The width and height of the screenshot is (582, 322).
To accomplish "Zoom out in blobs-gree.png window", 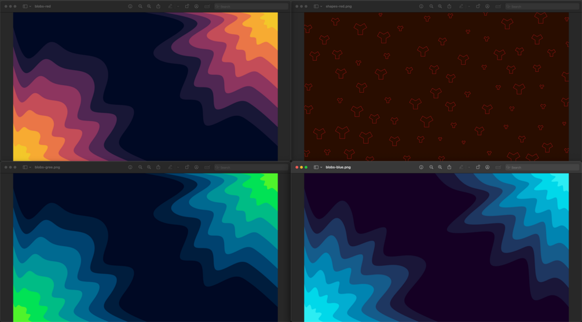I will coord(140,167).
